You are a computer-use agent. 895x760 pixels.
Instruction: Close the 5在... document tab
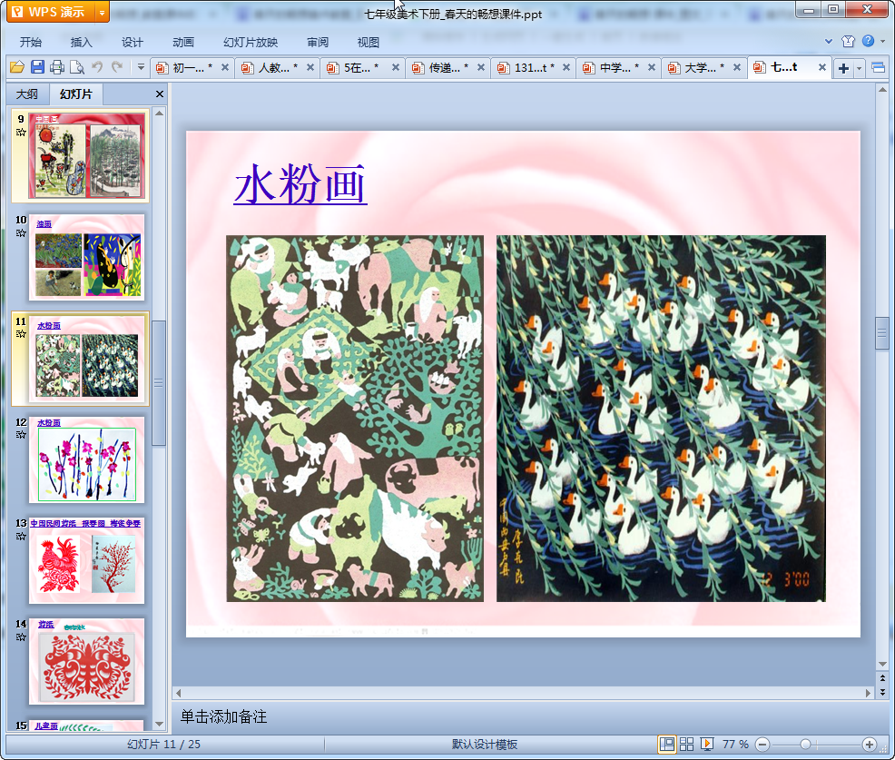click(x=395, y=67)
